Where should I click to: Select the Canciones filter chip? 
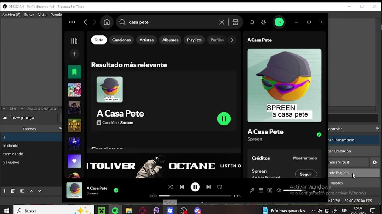click(x=121, y=40)
